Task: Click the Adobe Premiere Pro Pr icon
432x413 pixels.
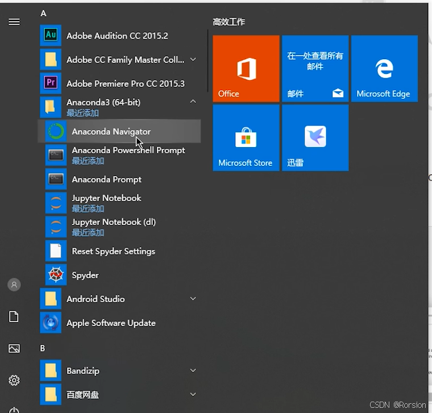Action: (51, 83)
